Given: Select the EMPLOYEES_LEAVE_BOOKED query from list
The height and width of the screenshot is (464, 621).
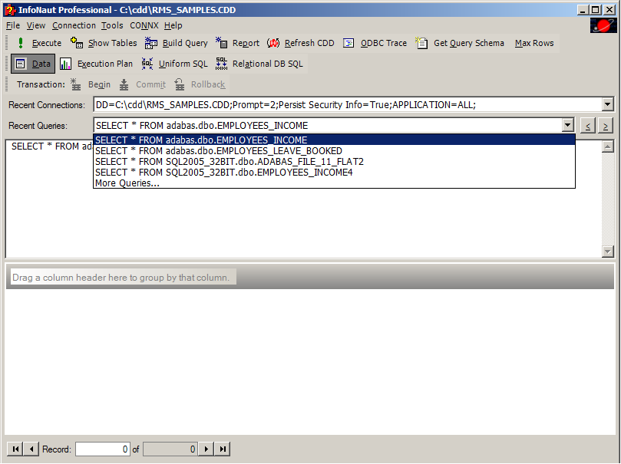Looking at the screenshot, I should point(219,151).
